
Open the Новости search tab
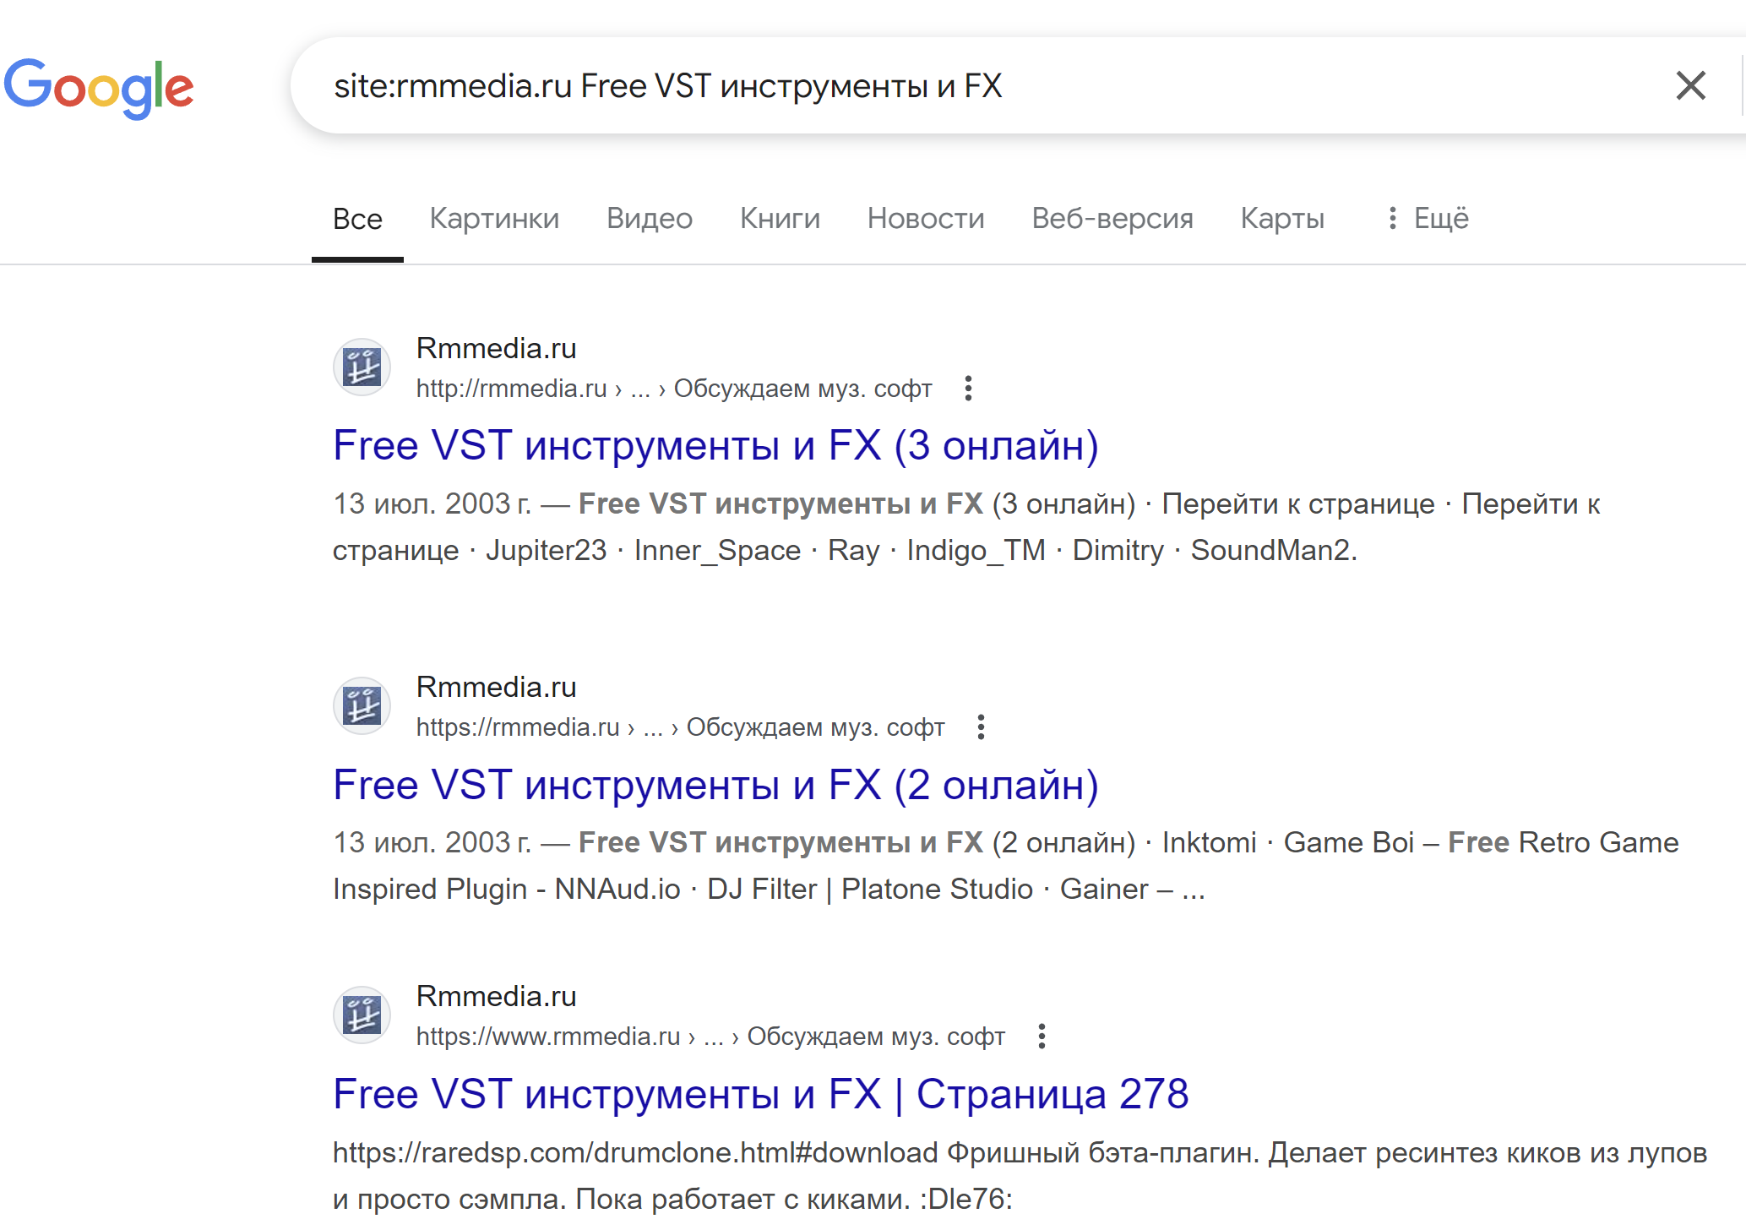(926, 219)
